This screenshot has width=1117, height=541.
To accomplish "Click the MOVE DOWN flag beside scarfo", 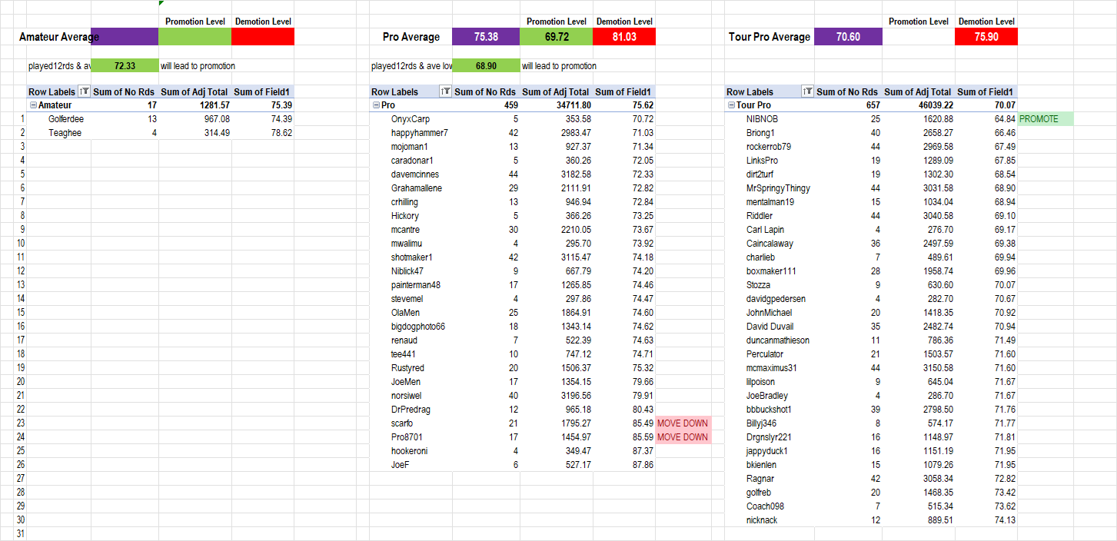I will [x=683, y=423].
